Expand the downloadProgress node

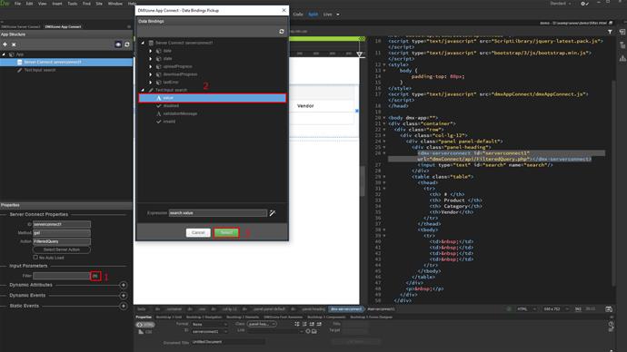[x=150, y=74]
